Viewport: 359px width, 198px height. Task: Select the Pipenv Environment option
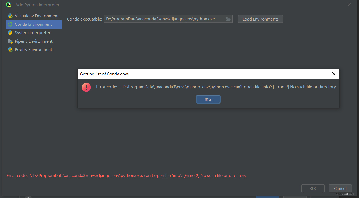point(34,41)
